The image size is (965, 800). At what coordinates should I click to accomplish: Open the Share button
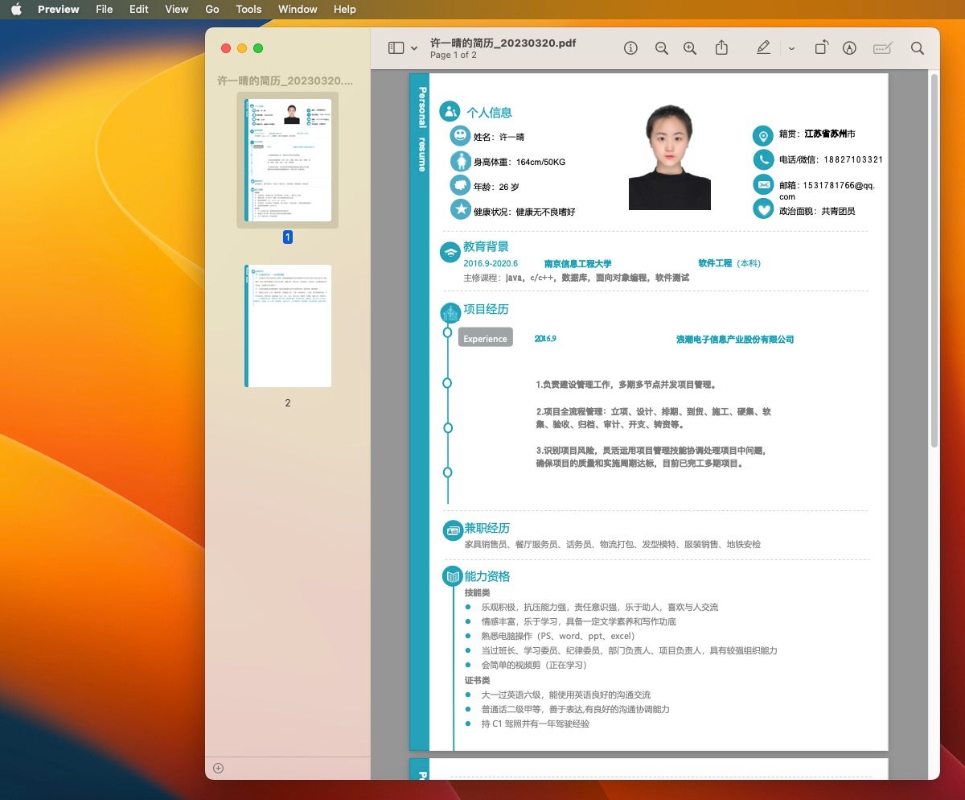click(721, 48)
